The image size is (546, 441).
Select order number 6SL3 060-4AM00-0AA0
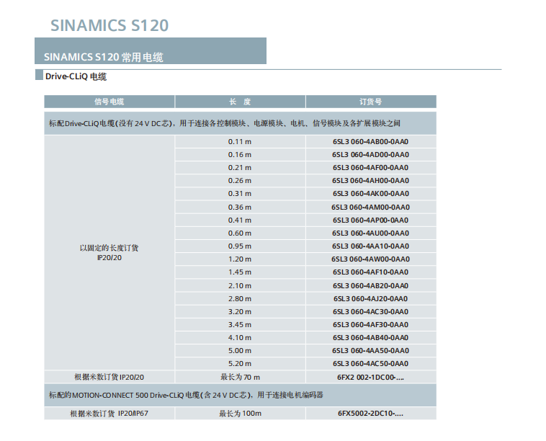(371, 208)
